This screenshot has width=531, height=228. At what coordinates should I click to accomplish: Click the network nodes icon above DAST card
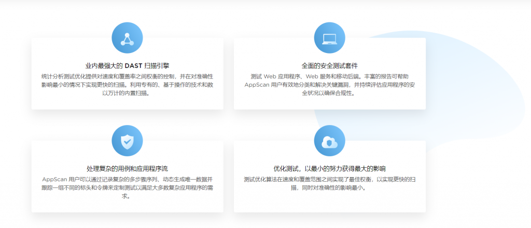127,38
